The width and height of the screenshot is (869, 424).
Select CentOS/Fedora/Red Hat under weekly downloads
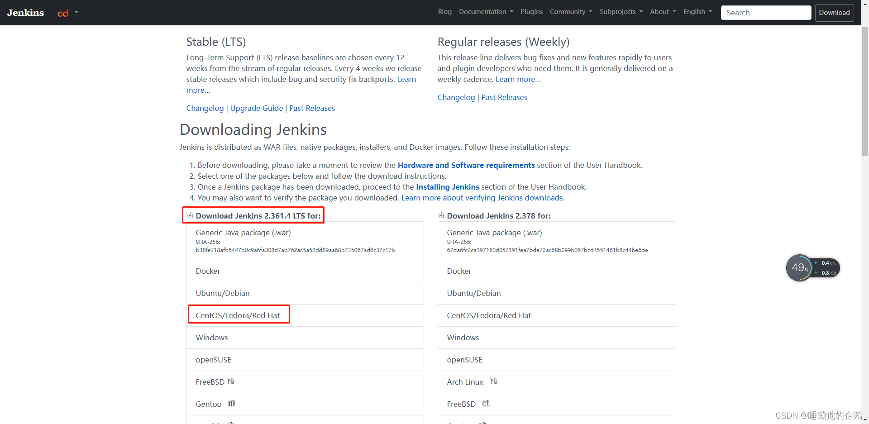pyautogui.click(x=556, y=315)
